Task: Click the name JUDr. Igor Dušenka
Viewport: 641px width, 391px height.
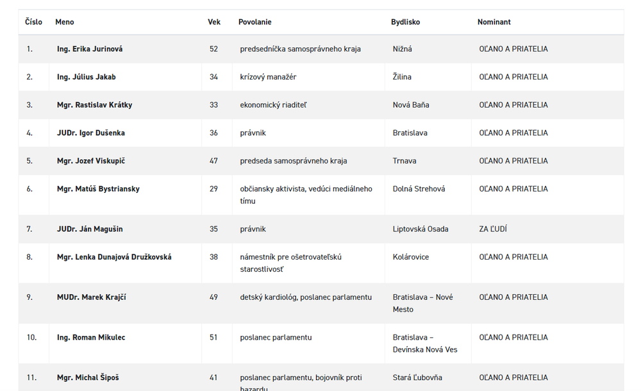Action: pyautogui.click(x=90, y=133)
